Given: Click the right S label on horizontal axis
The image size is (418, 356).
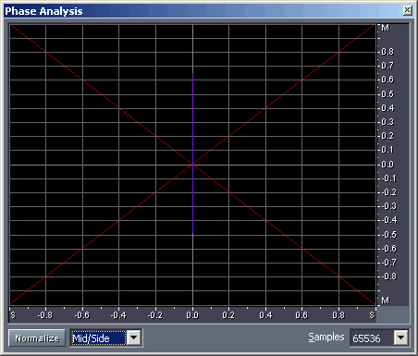Looking at the screenshot, I should click(x=372, y=315).
